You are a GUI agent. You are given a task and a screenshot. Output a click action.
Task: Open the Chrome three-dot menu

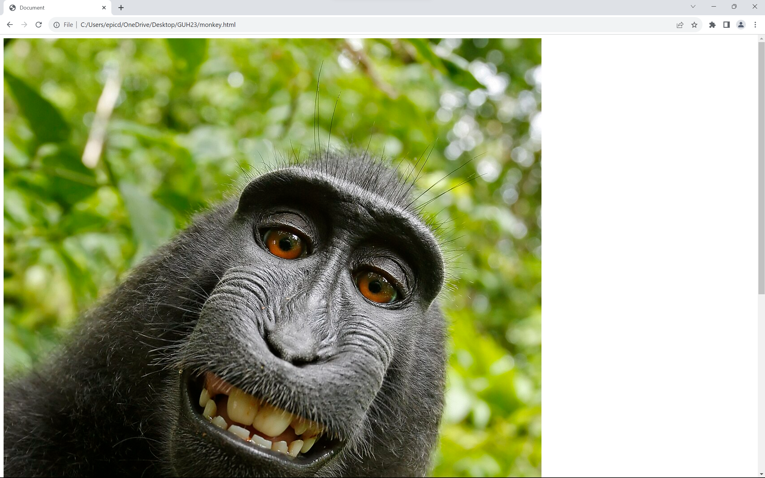coord(755,25)
